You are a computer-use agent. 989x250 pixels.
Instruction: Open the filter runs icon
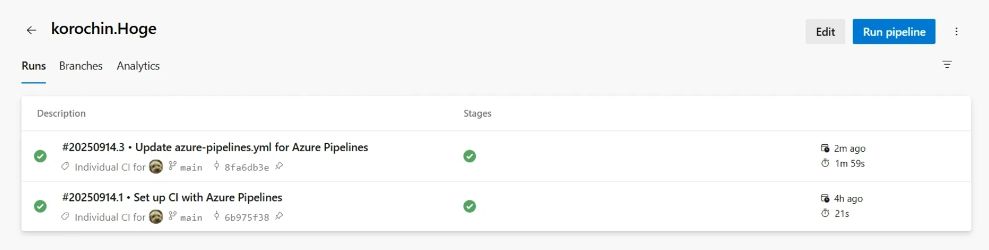click(947, 64)
